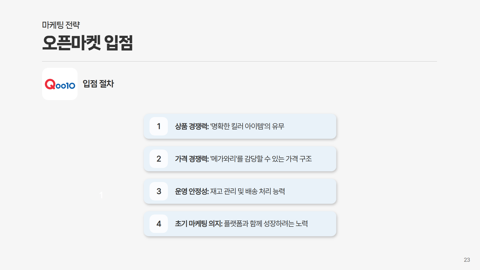Select the '마케팅 전략' subtitle text
Screen dimensions: 480x270
coord(61,25)
